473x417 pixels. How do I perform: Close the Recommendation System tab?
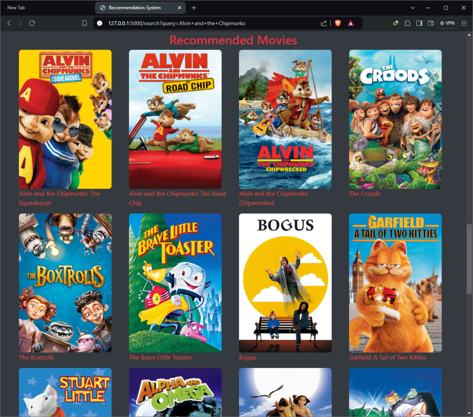click(178, 8)
